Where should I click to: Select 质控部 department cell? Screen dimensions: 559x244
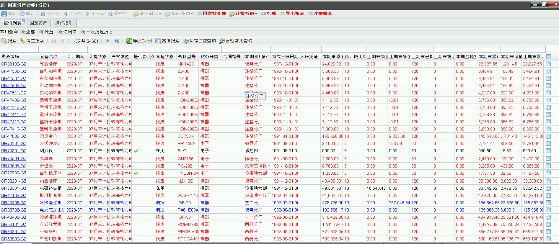tap(252, 151)
